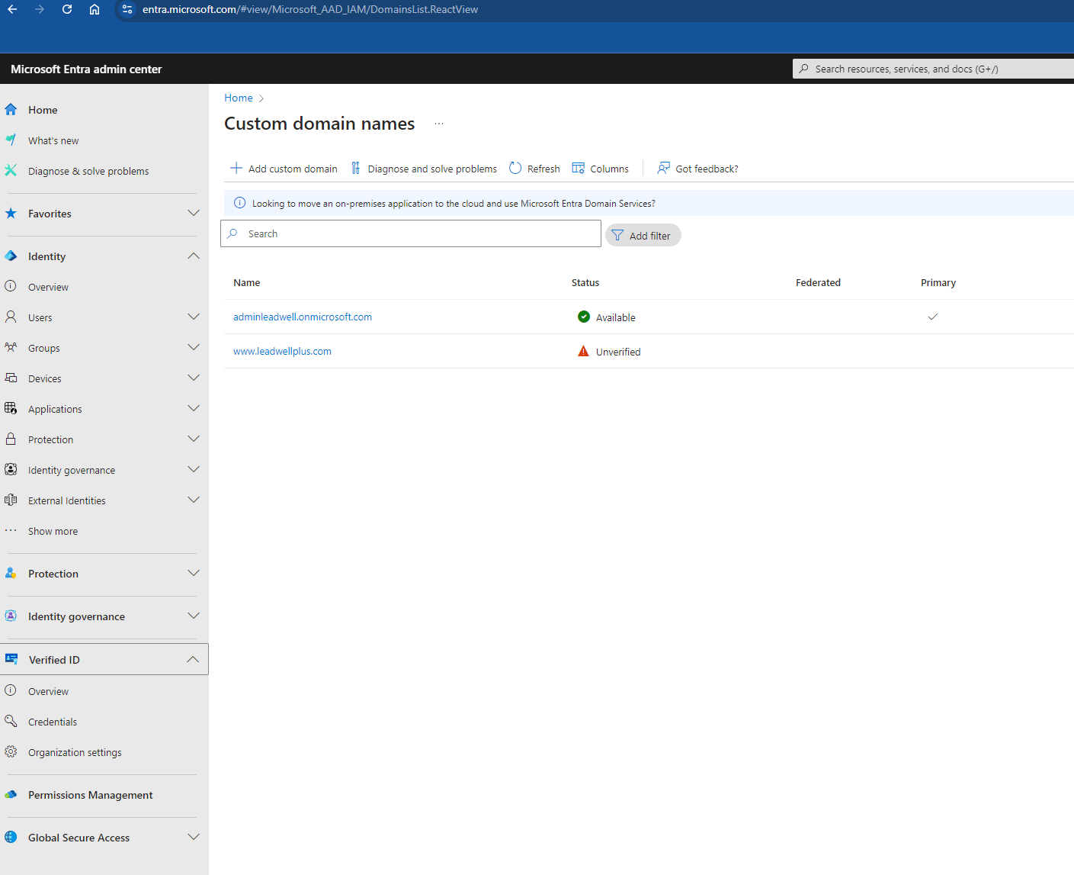1074x875 pixels.
Task: Expand the bottom Protection section chevron
Action: point(194,573)
